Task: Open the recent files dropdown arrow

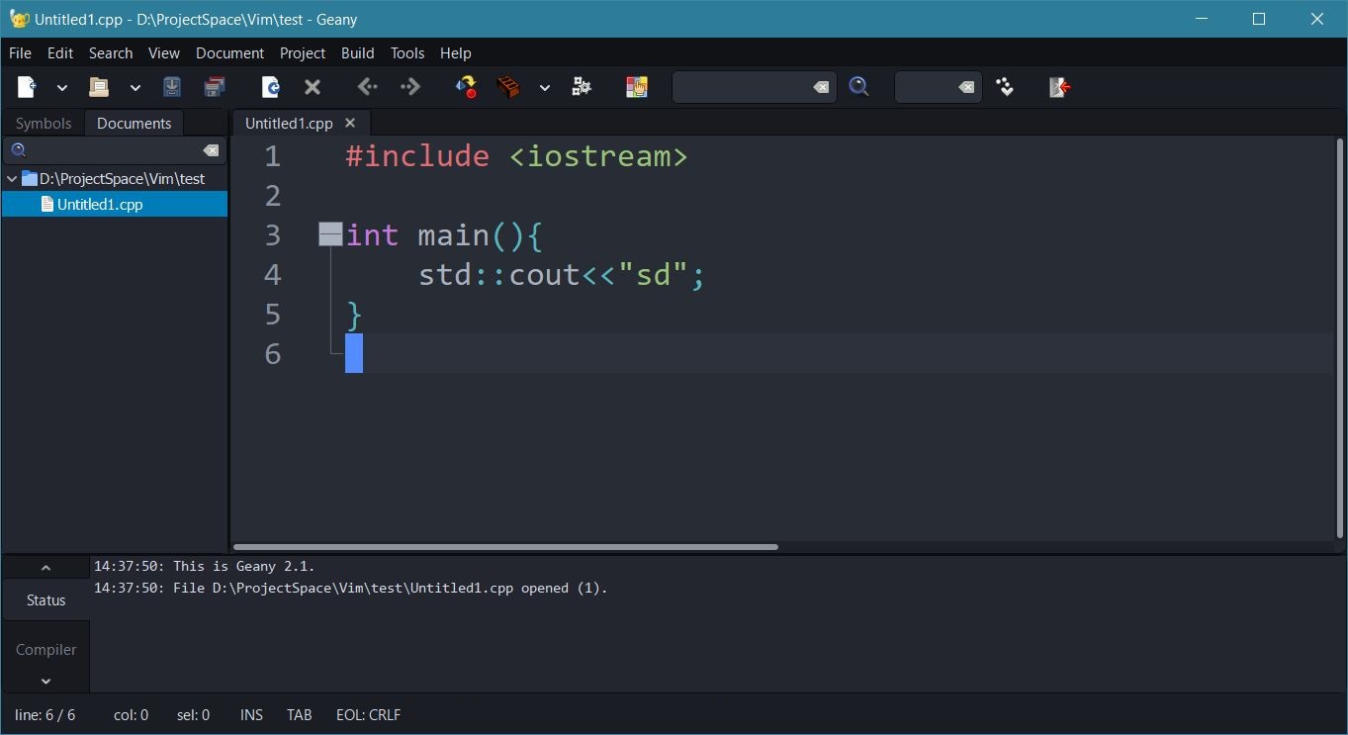Action: (135, 88)
